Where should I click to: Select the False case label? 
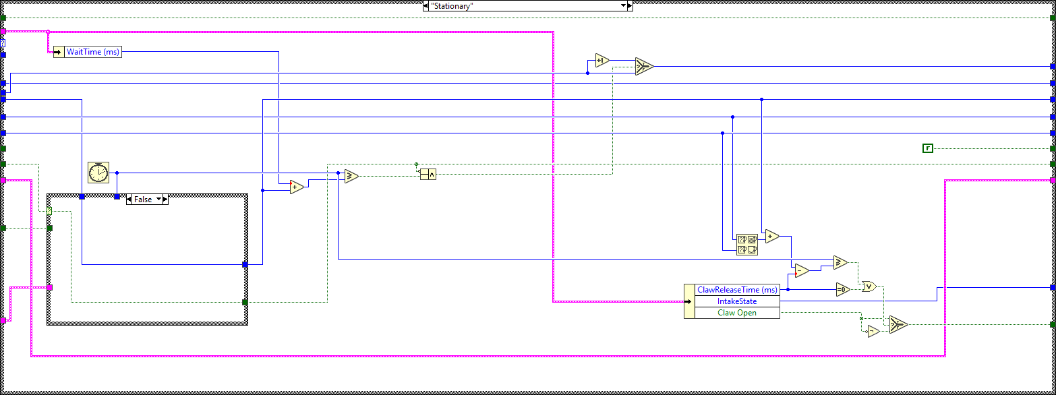click(142, 199)
